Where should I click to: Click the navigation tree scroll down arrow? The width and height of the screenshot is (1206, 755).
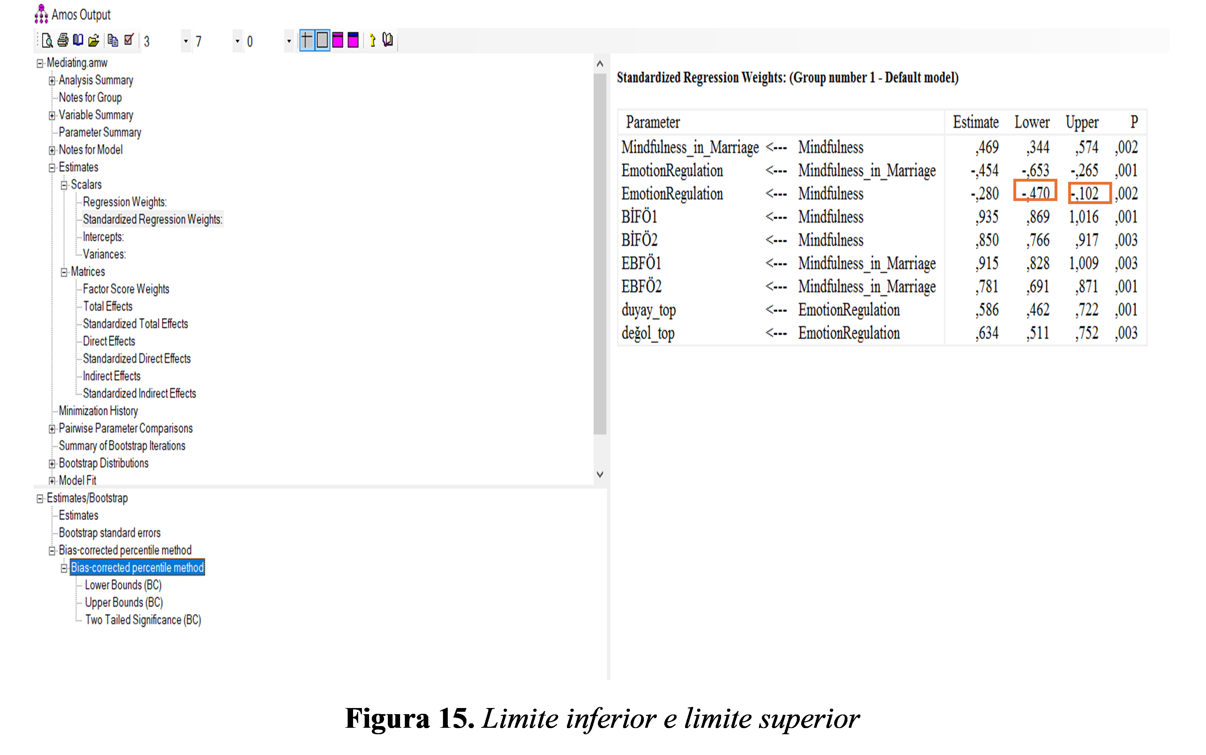[x=600, y=475]
